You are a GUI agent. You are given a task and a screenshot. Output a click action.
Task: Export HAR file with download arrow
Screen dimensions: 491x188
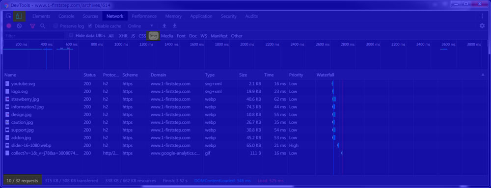[x=175, y=26]
